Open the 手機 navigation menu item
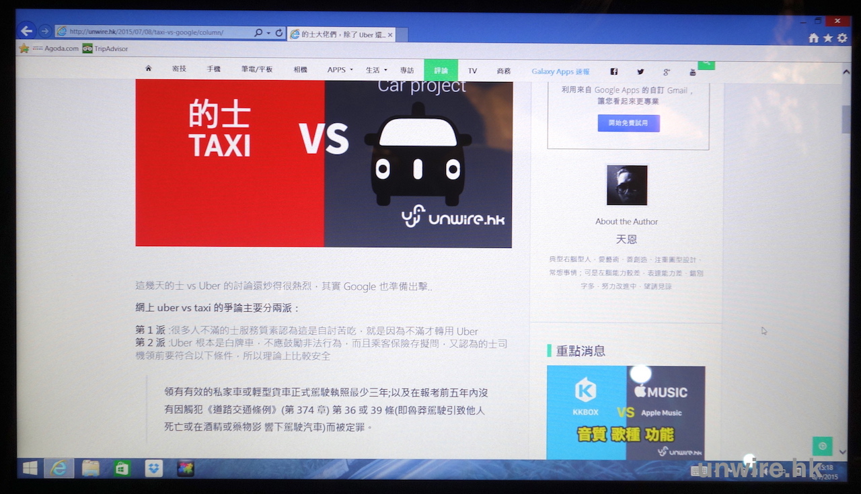 (x=214, y=69)
